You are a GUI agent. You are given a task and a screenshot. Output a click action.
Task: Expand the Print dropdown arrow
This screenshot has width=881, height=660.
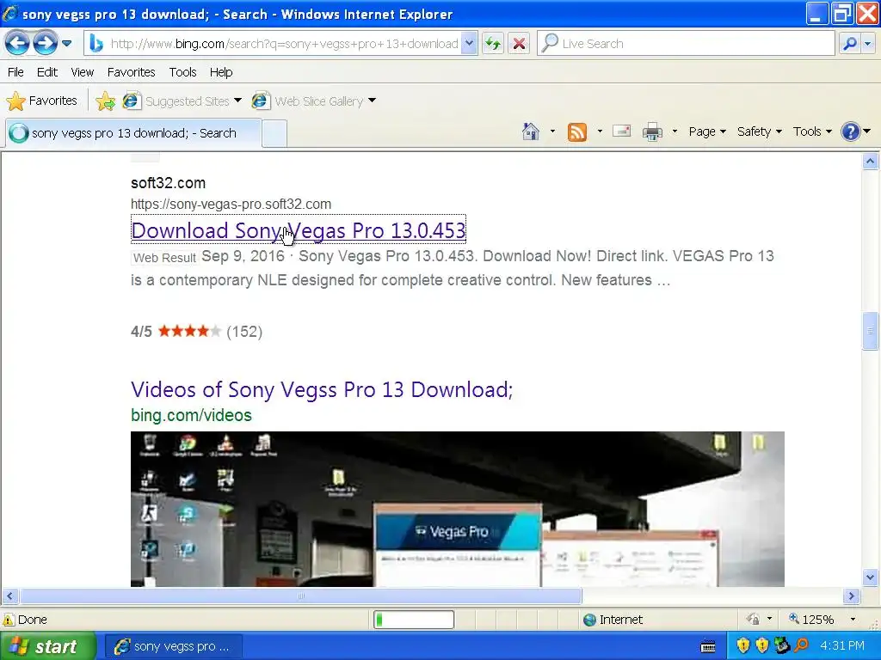point(675,131)
